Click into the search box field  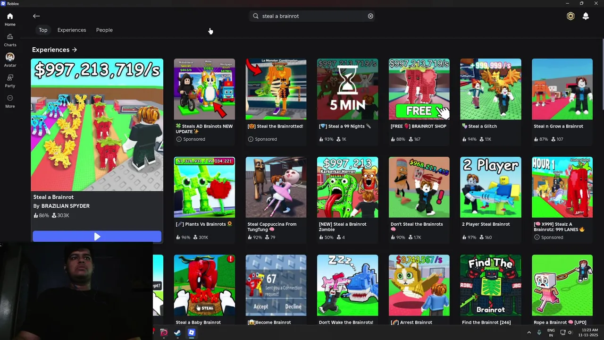(312, 16)
